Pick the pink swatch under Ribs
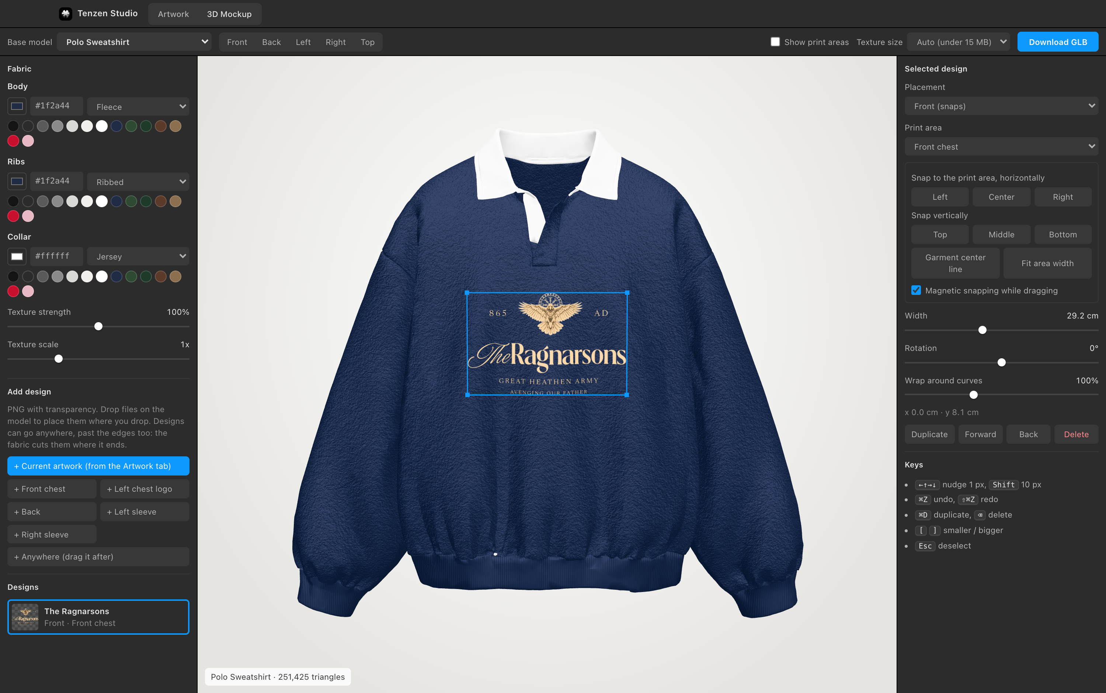Image resolution: width=1106 pixels, height=693 pixels. pos(28,216)
